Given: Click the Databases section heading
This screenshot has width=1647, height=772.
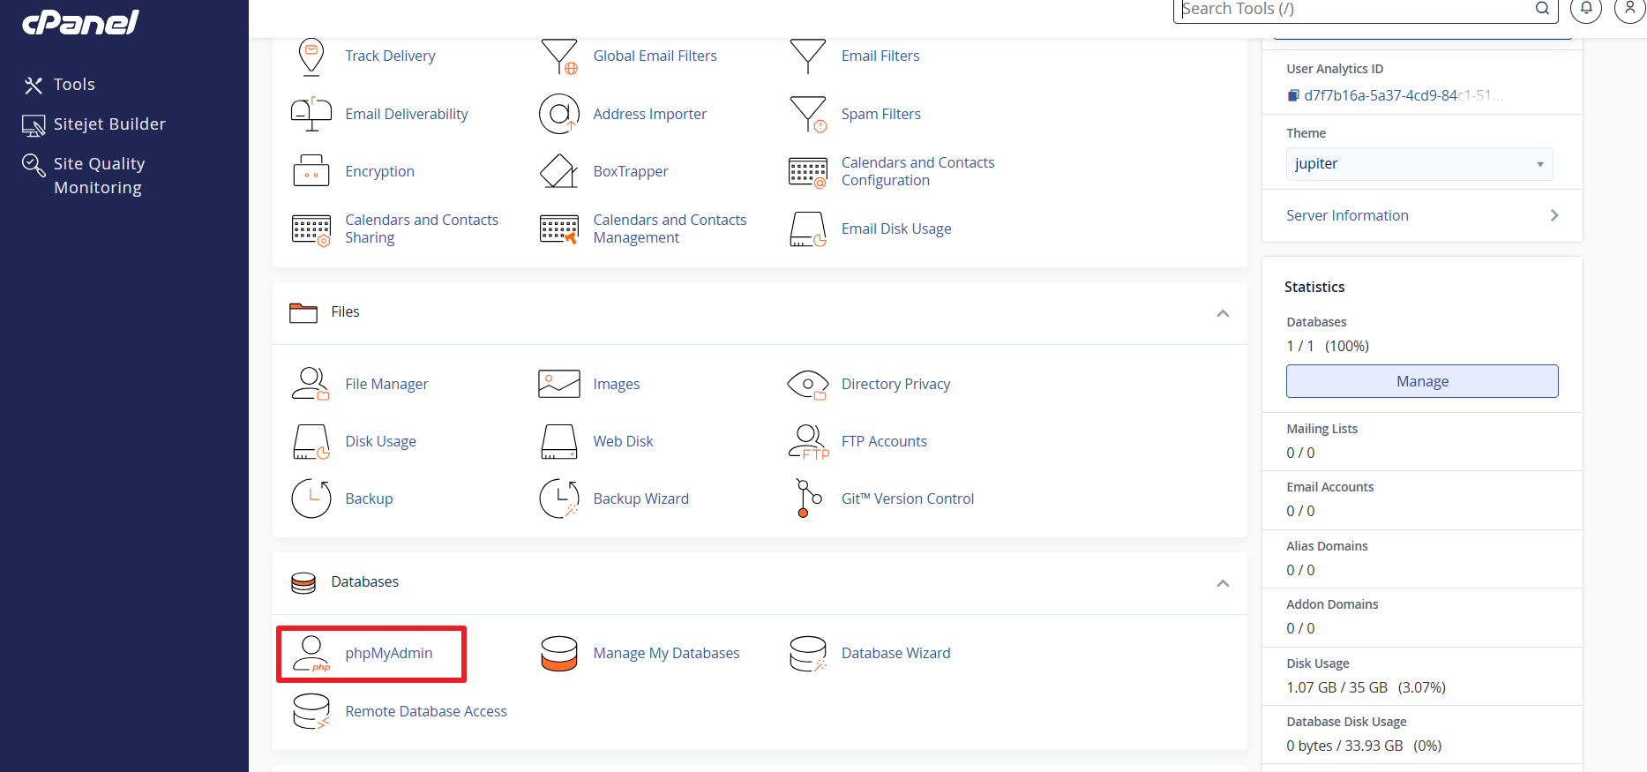Looking at the screenshot, I should [364, 582].
